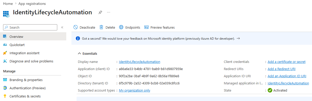Click Add a Redirect URI link
Viewport: 312px width, 101px height.
(x=282, y=69)
